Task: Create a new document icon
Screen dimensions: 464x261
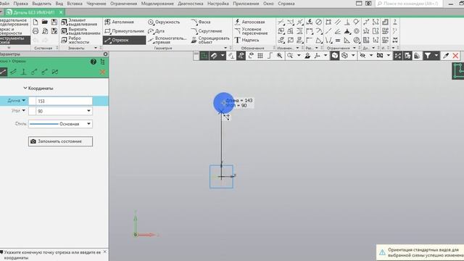Action: pos(36,22)
